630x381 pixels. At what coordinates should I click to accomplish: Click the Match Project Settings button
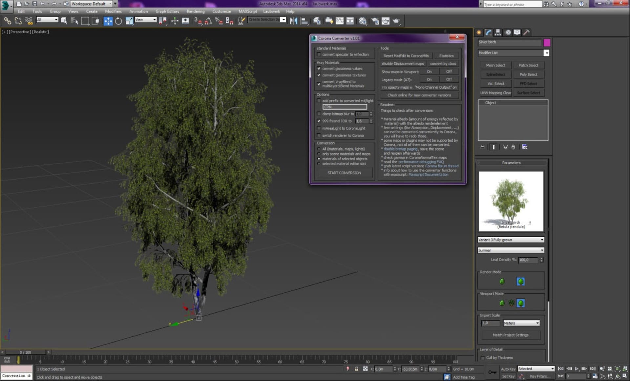pos(511,335)
